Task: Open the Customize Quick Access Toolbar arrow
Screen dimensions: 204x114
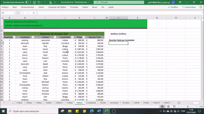Action: [55, 2]
